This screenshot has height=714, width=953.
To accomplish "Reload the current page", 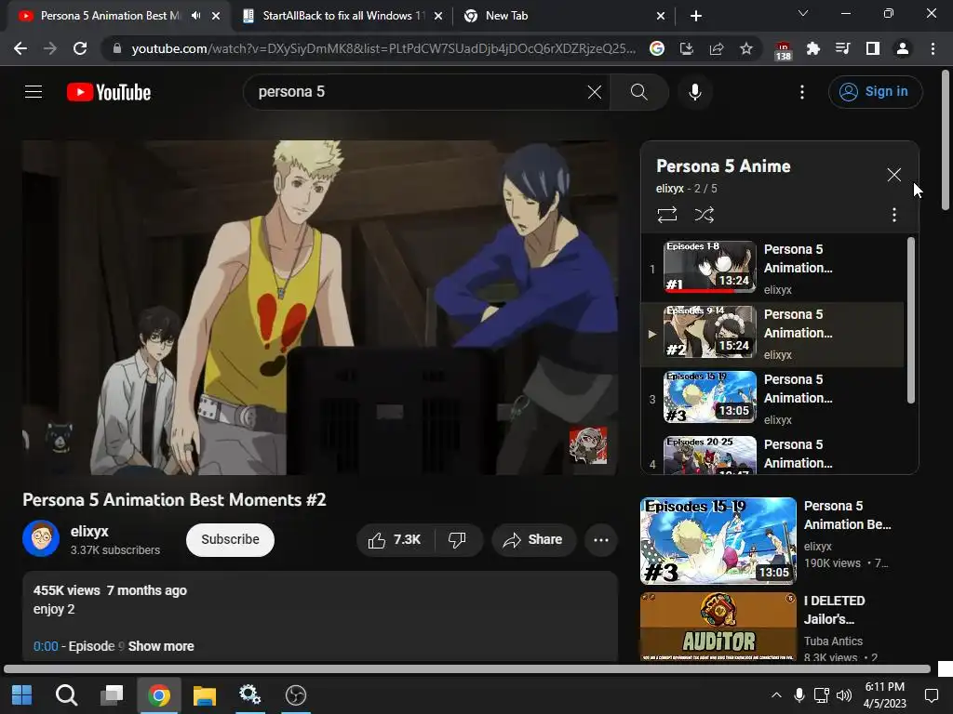I will point(80,48).
